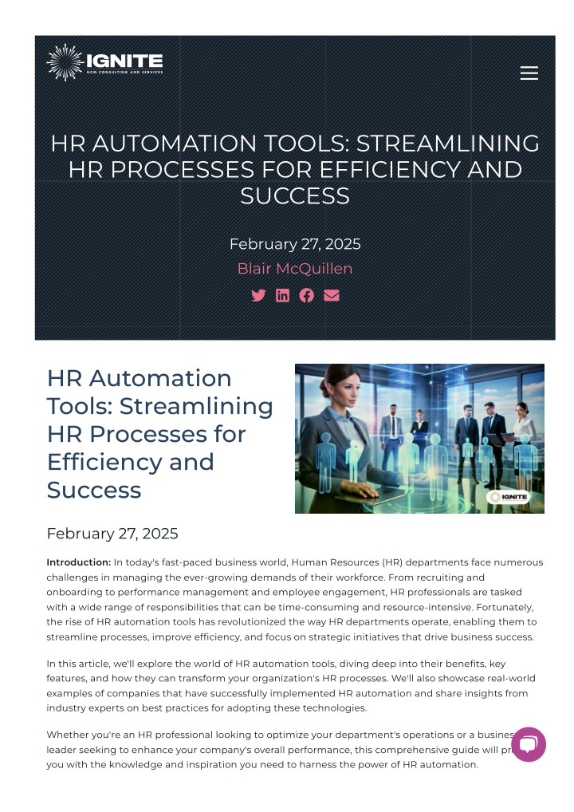Click the article heading 'HR Automation Tools: Streamlining'

(x=159, y=434)
